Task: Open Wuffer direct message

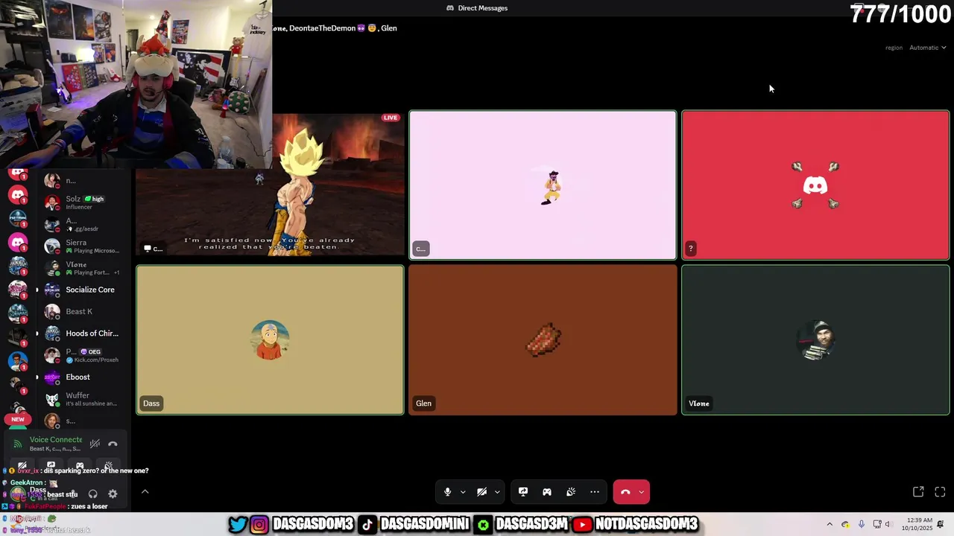Action: [x=83, y=399]
